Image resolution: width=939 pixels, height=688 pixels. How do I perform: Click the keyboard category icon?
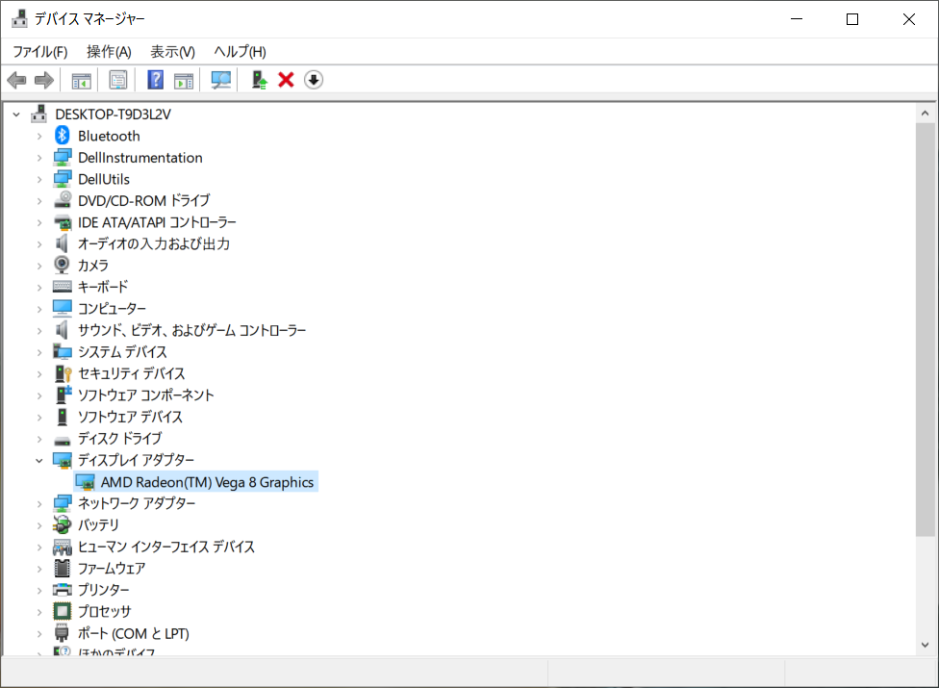(63, 286)
